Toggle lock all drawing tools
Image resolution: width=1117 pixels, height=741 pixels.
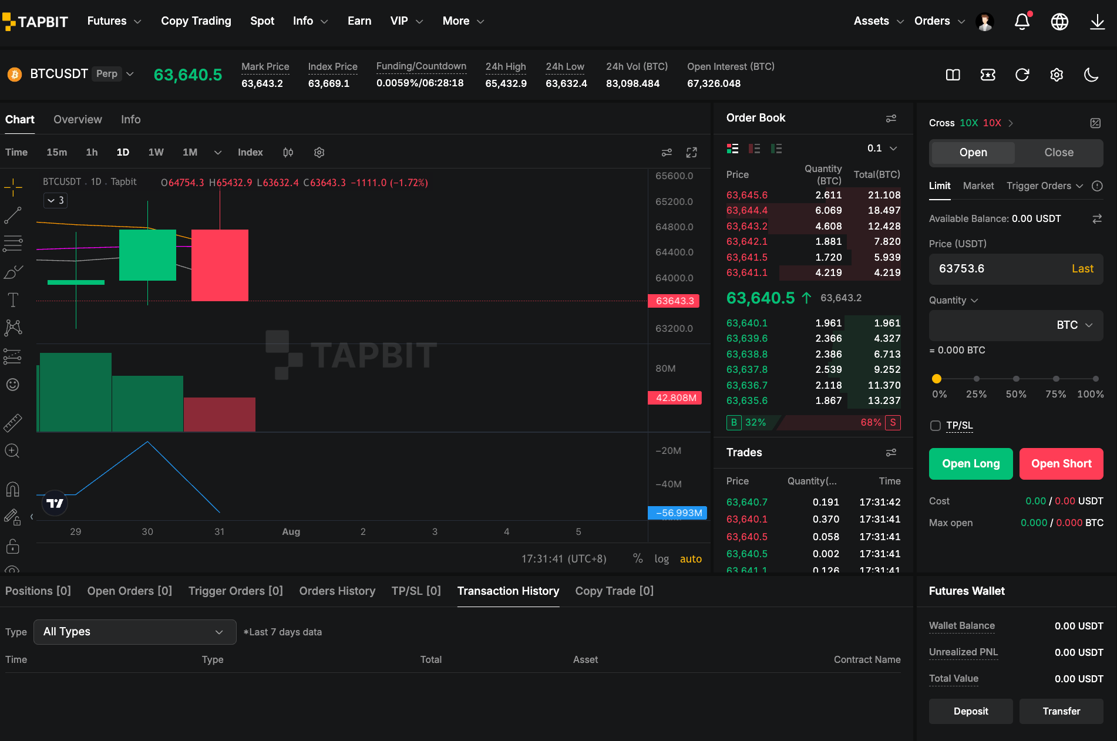(13, 546)
